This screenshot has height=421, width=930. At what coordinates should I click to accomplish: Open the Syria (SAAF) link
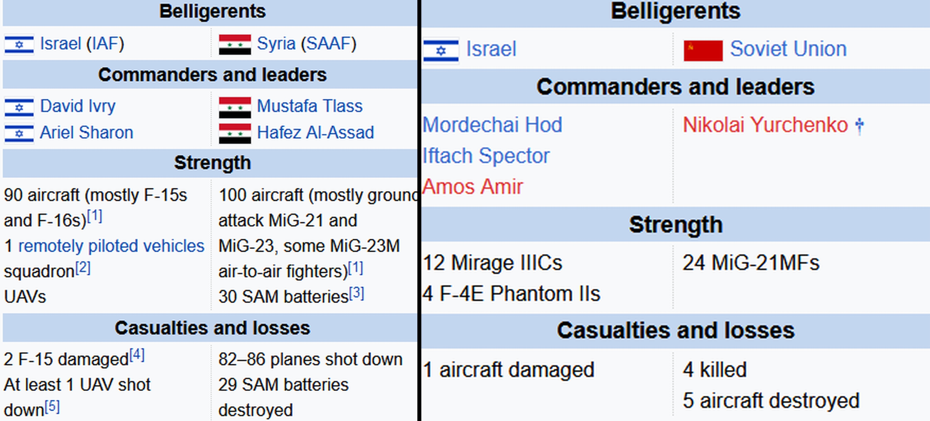[306, 44]
